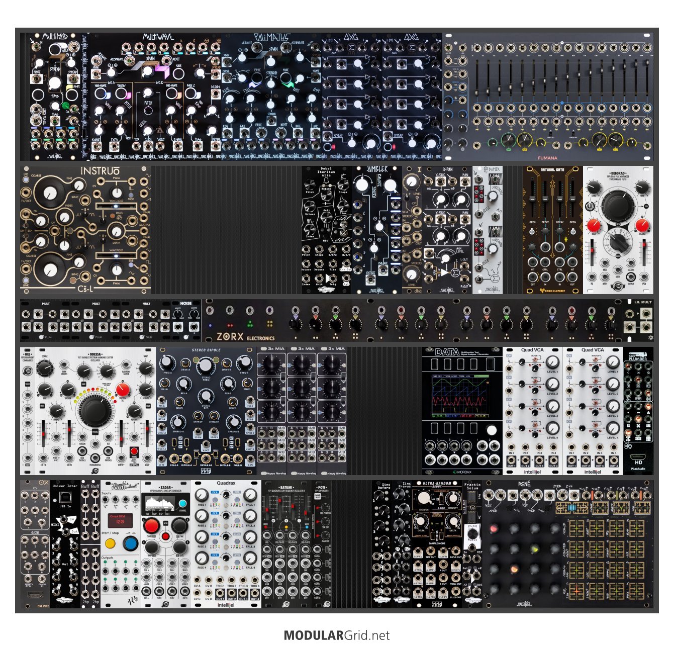
Task: Click the Fall 4 knob on Quadrax
Action: click(250, 558)
